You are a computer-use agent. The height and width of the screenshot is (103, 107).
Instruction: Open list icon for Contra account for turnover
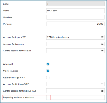point(102,51)
